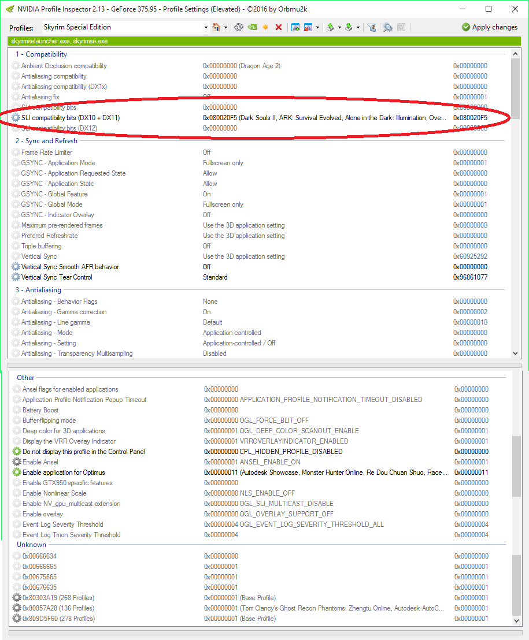
Task: Click gear icon beside 0x809D5F60 (278 Profiles)
Action: 17,619
